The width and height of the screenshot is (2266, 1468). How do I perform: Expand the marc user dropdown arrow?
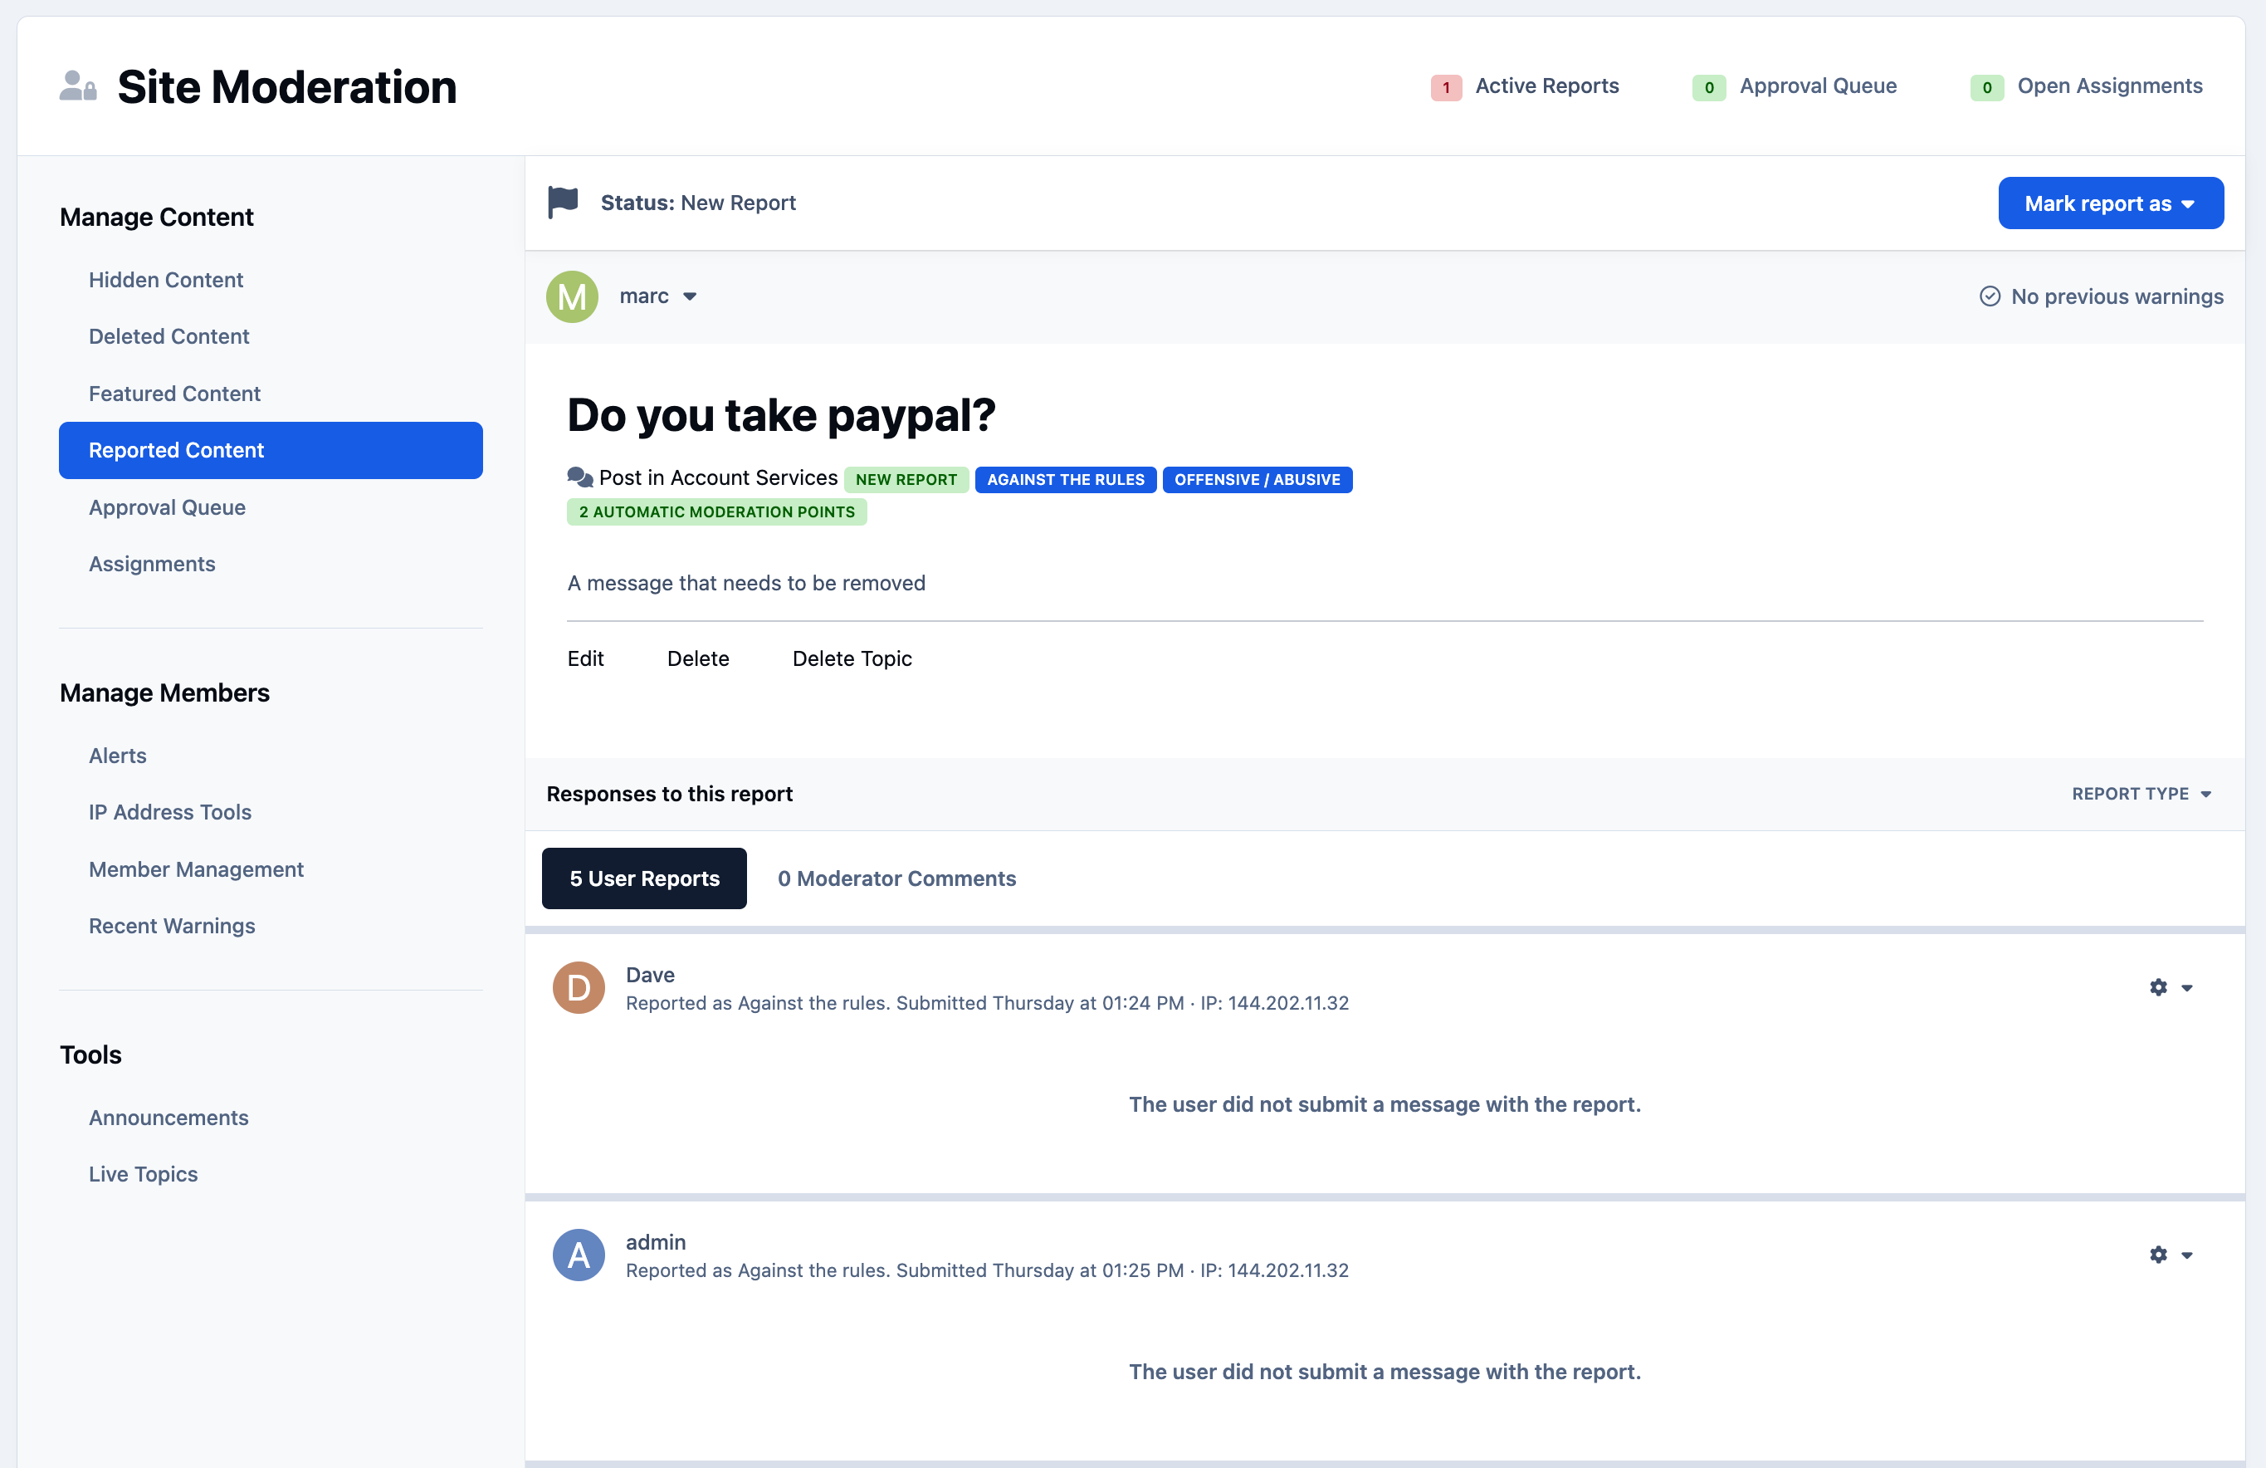(691, 296)
